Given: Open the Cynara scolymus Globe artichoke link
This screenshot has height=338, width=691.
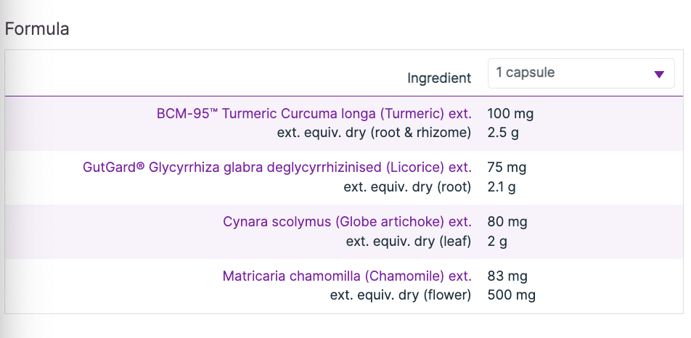Looking at the screenshot, I should click(x=347, y=221).
